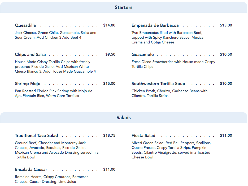Select the Quesadilla menu item title
The image size is (248, 186).
pos(25,25)
